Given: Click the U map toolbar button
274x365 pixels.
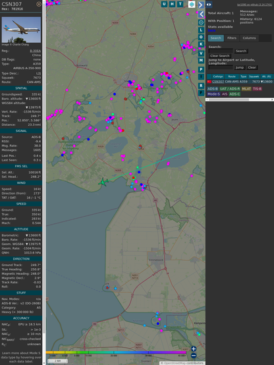Looking at the screenshot, I should point(164,4).
